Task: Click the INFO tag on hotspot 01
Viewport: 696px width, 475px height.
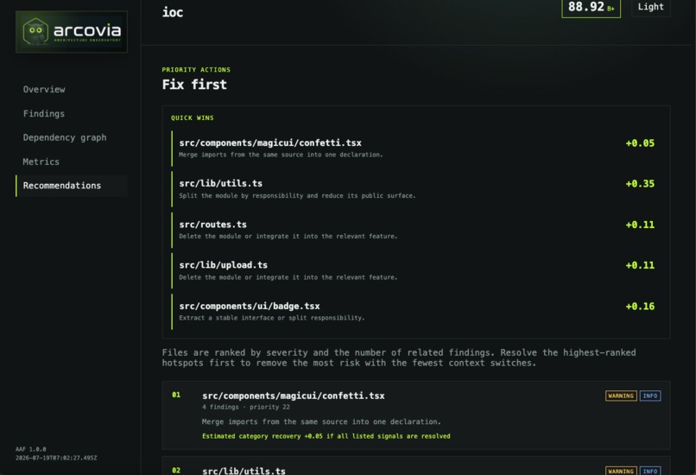Action: pos(650,396)
